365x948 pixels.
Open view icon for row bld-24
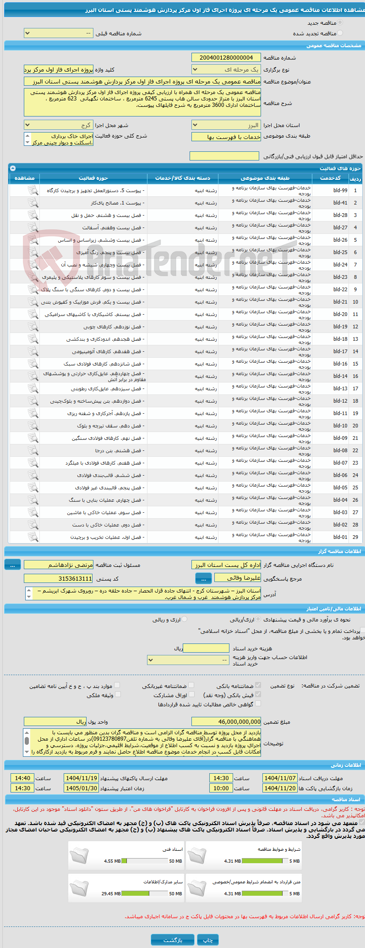point(33,265)
